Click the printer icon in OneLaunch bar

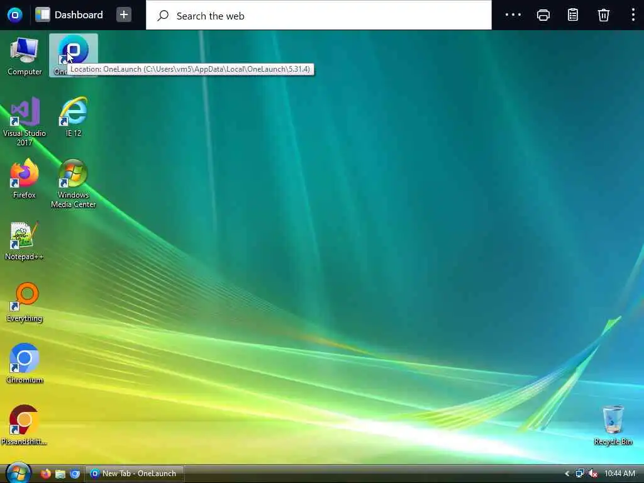[x=543, y=15]
